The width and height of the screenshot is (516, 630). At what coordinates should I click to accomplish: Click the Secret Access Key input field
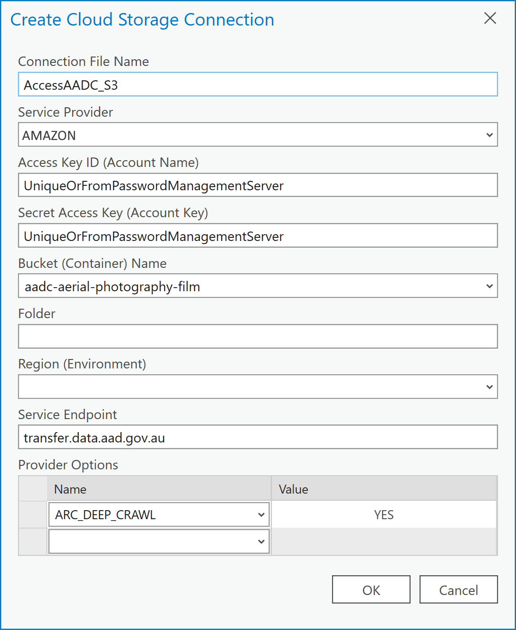[258, 236]
